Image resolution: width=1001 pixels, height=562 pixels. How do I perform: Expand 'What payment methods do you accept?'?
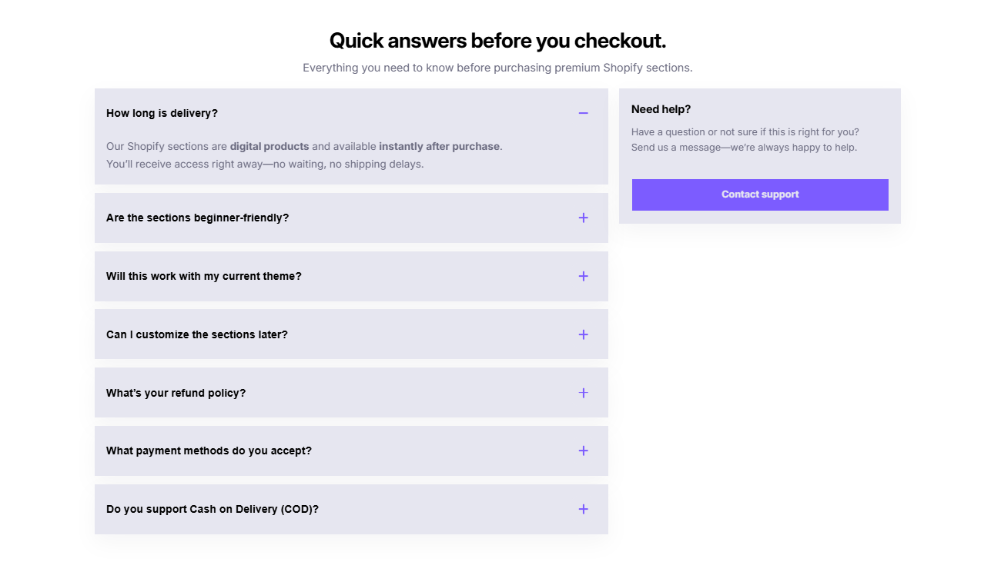click(x=351, y=451)
